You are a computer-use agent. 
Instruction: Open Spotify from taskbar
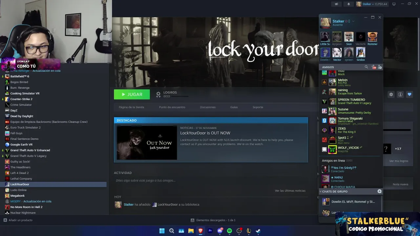[x=229, y=231]
